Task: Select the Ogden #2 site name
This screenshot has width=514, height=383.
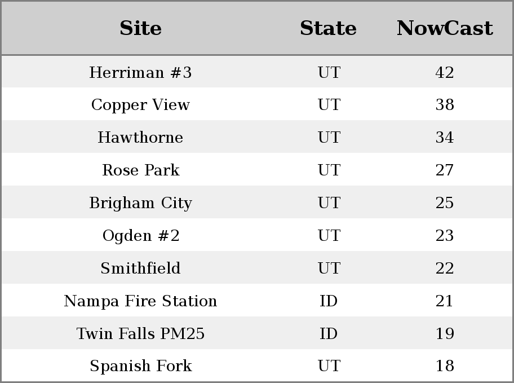Action: coord(140,236)
